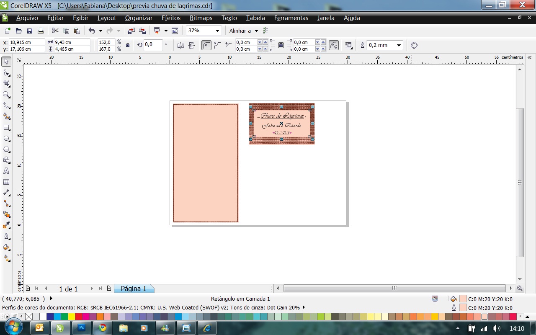This screenshot has width=536, height=335.
Task: Open the Editar menu
Action: 55,18
